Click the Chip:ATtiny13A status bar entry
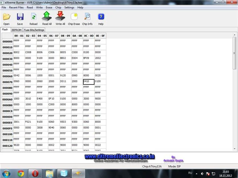238x178 pixels. [152, 167]
